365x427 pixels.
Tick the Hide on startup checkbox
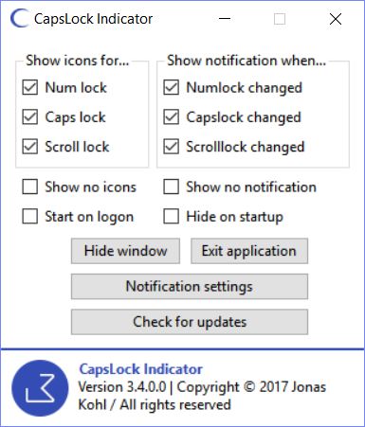(171, 217)
